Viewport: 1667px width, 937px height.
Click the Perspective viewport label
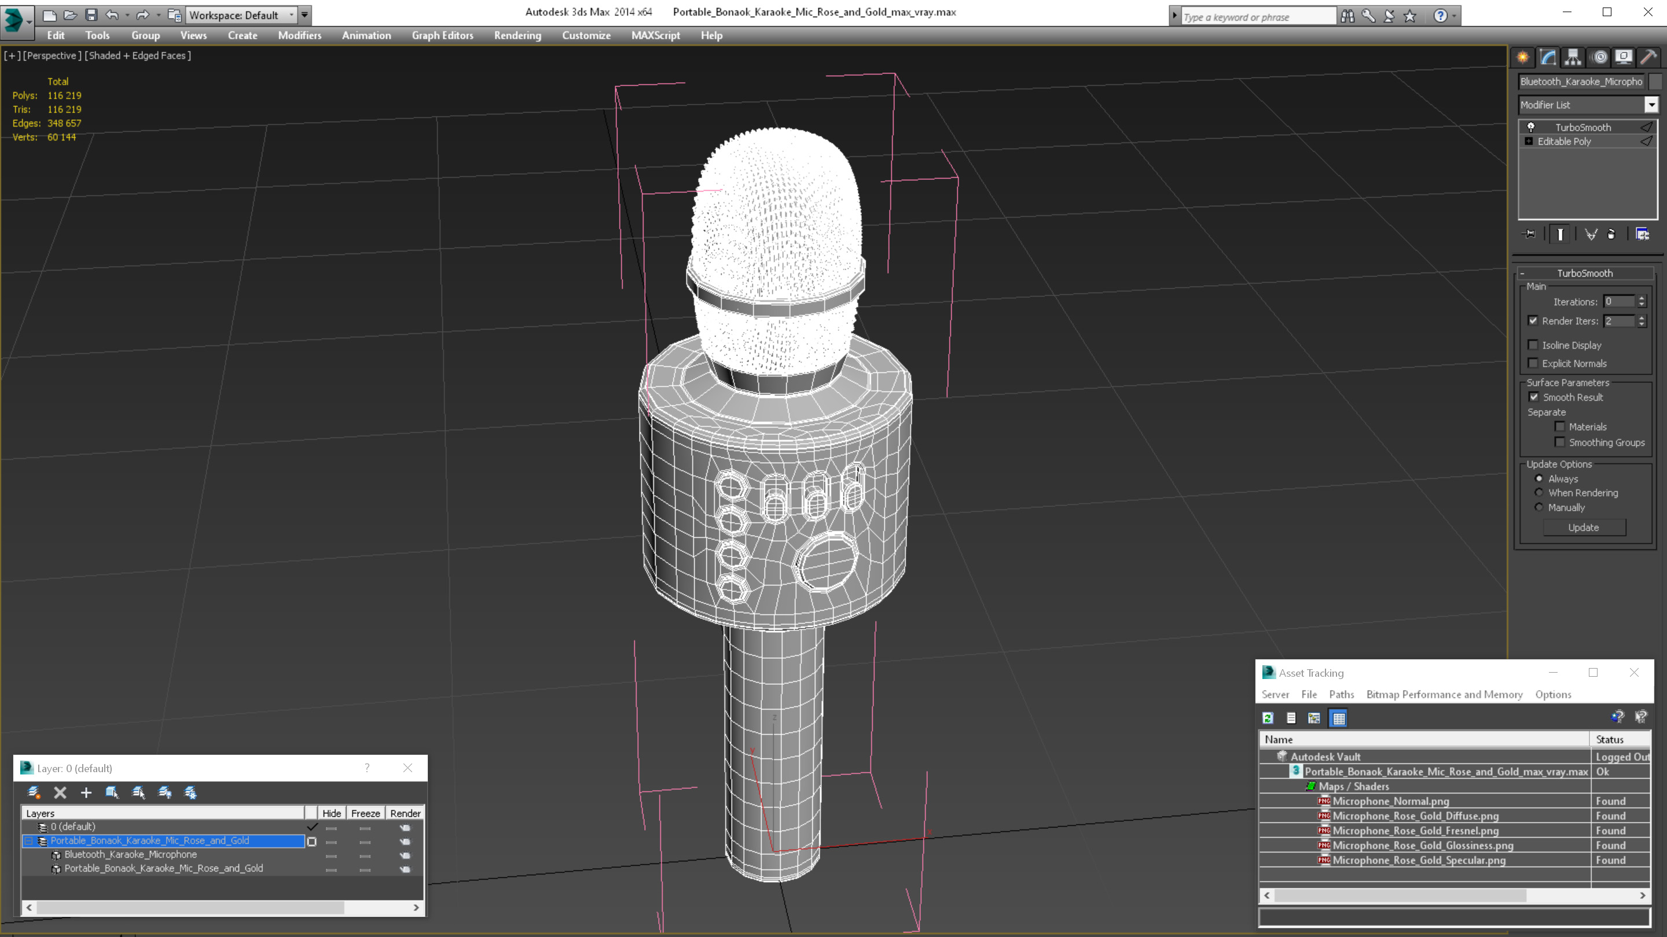(53, 56)
